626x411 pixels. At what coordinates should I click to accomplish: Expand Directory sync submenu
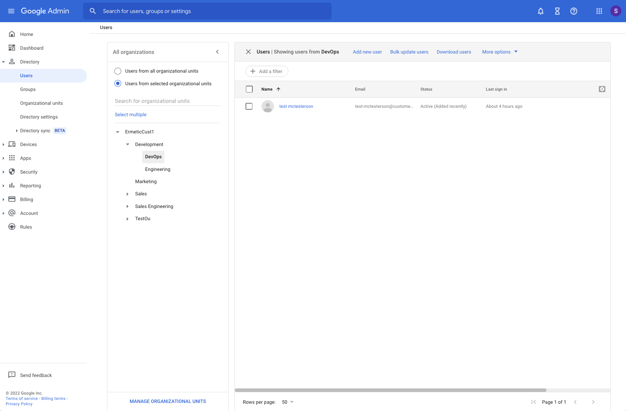[x=17, y=131]
